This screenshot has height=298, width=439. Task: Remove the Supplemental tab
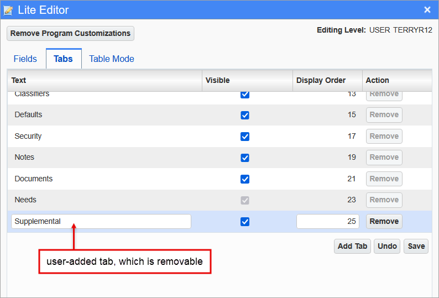[384, 221]
